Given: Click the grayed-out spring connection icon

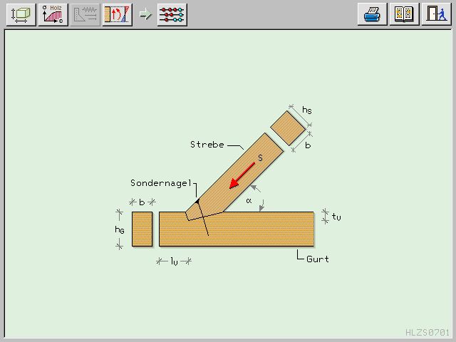Looking at the screenshot, I should click(x=85, y=14).
